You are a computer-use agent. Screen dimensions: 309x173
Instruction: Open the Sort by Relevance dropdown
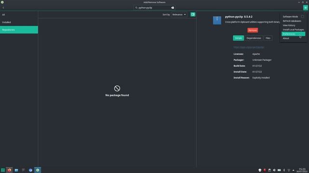click(179, 14)
